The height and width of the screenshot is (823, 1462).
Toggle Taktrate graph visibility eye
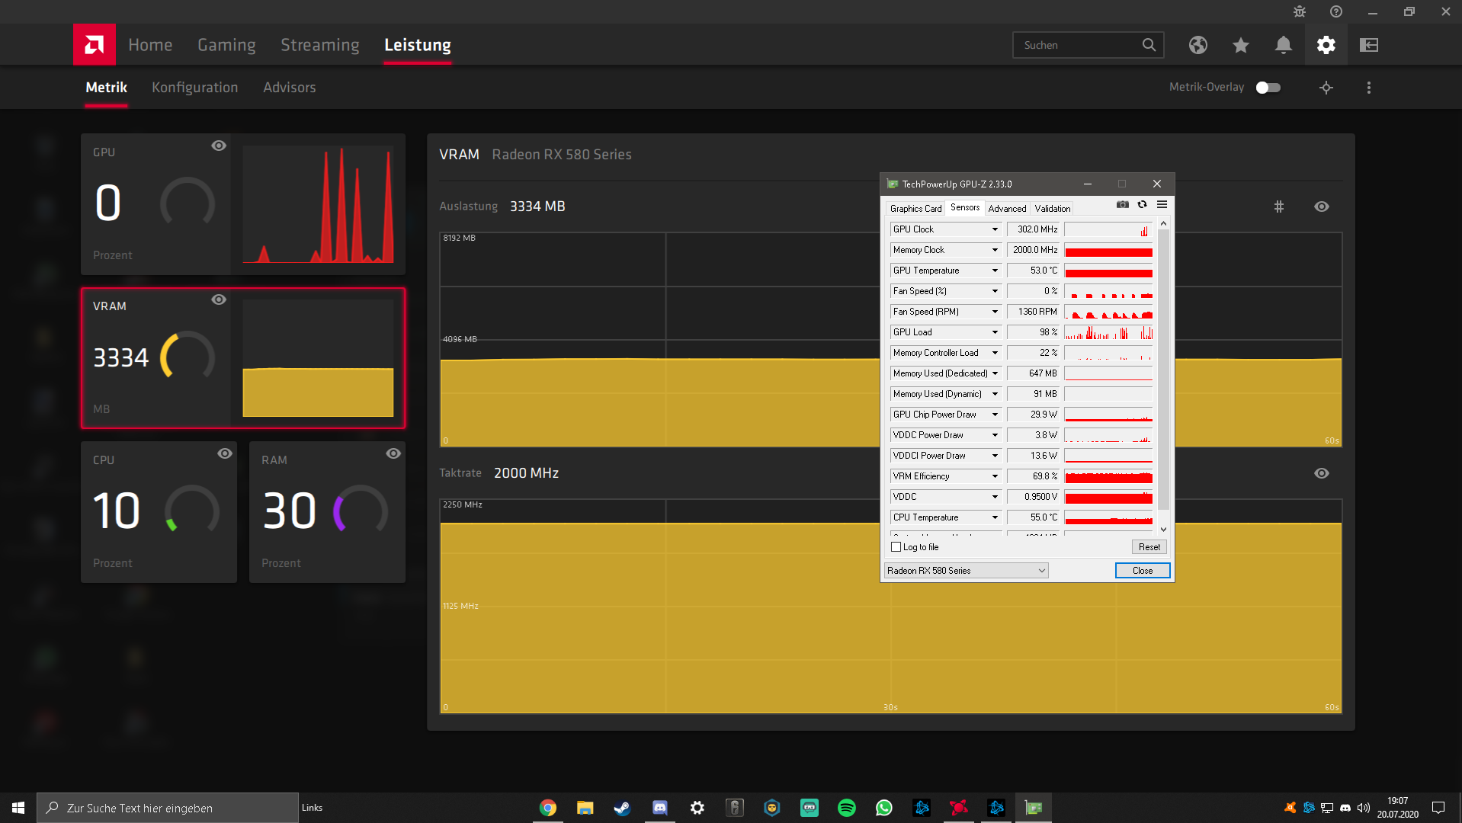[1322, 473]
